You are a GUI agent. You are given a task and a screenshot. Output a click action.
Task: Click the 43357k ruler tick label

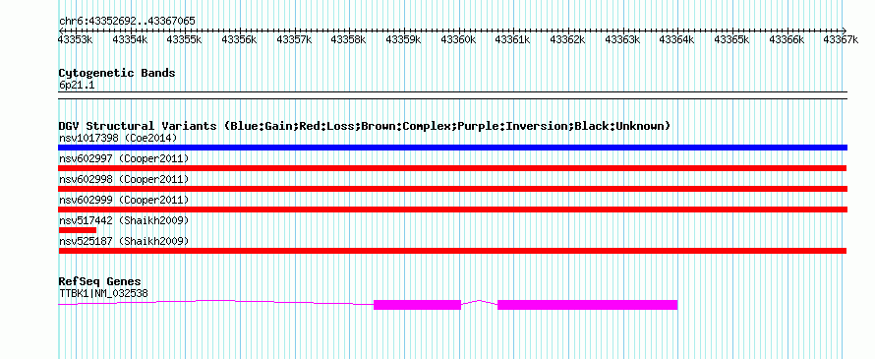click(x=294, y=39)
